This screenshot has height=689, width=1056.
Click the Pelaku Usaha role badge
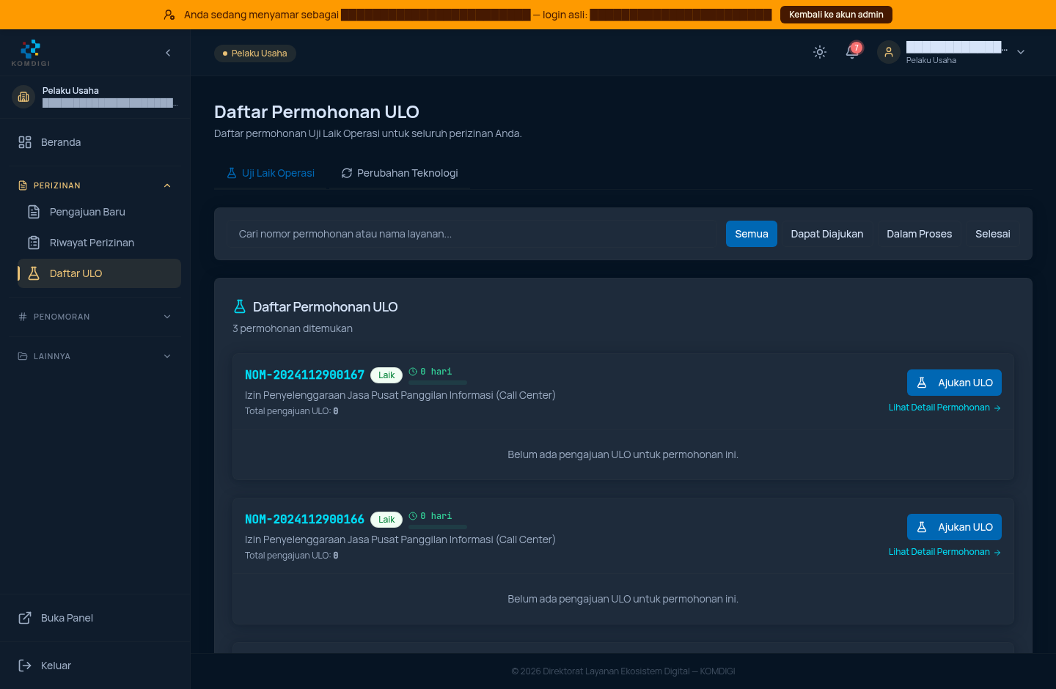point(255,54)
